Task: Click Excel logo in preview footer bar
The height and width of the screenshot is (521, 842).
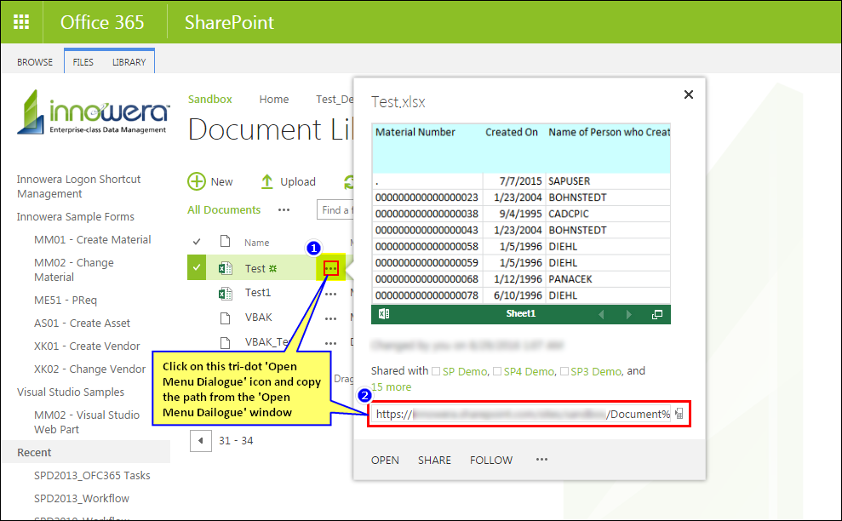Action: (x=384, y=314)
